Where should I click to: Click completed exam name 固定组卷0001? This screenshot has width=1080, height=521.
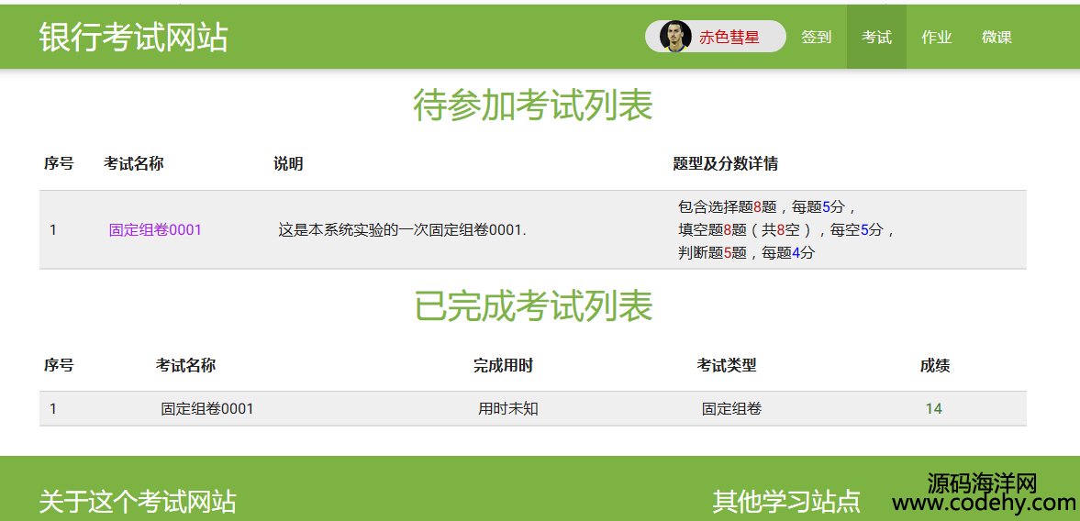click(x=207, y=409)
